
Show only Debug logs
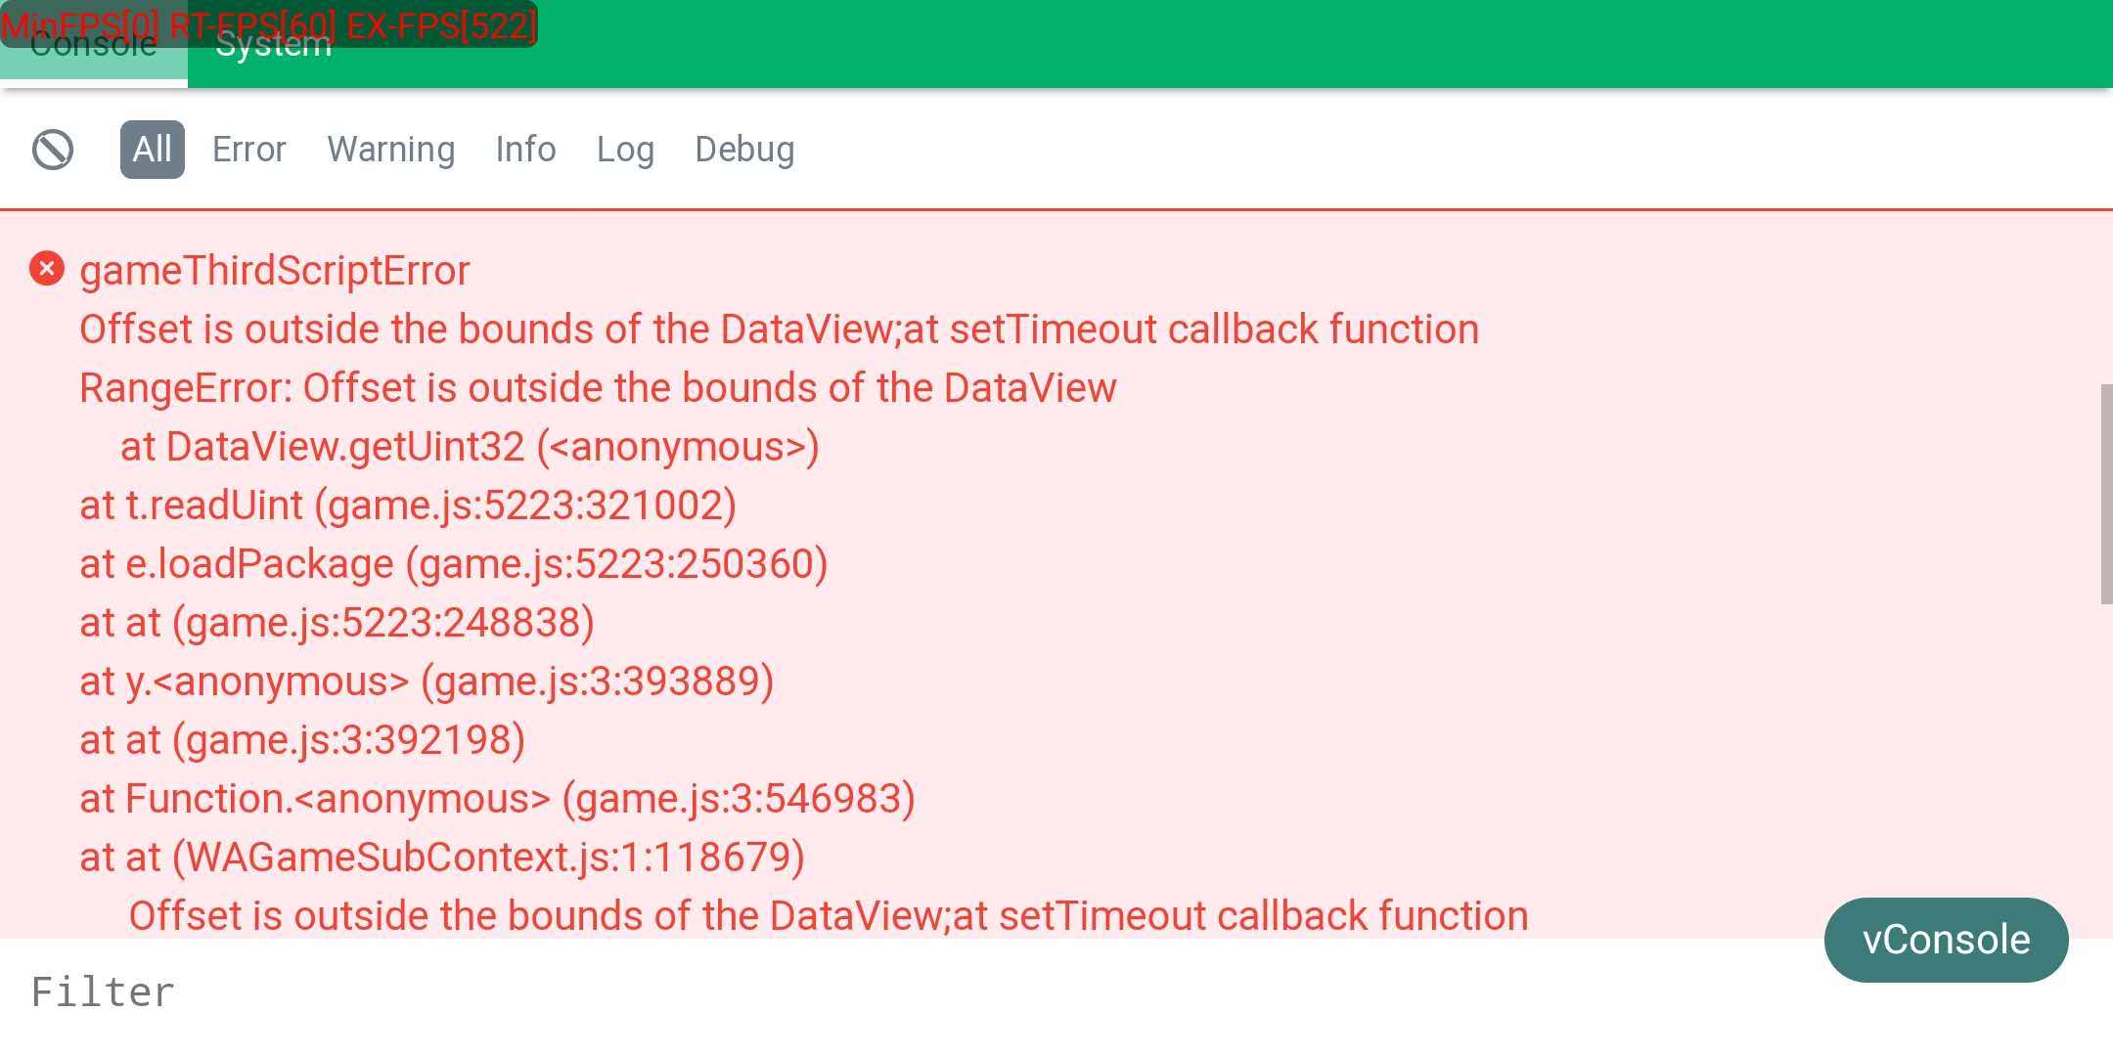[x=744, y=150]
